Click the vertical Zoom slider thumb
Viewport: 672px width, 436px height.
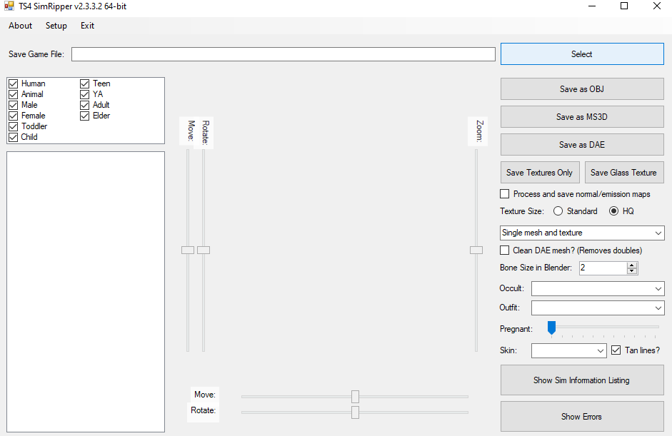point(476,250)
